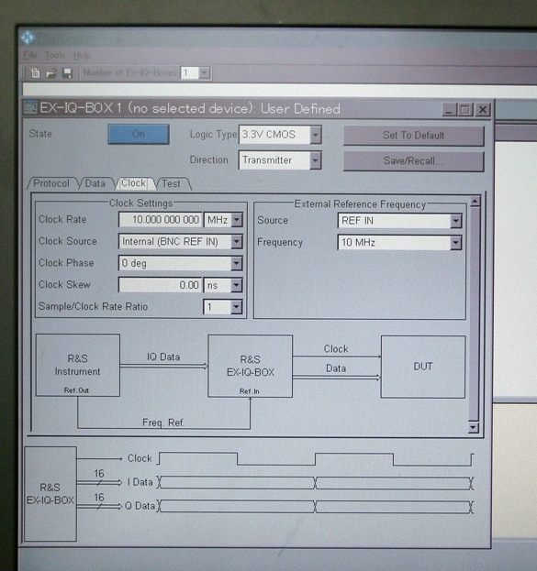Click the R&S Instrument block in diagram
Viewport: 537px width, 571px height.
pos(78,365)
